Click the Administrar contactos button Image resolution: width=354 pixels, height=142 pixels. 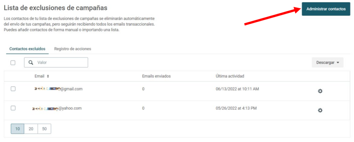(x=326, y=9)
